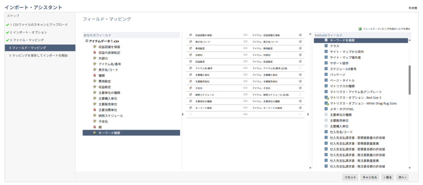This screenshot has width=423, height=185.
Task: Select メタ・タグHTML in NetSuite fields
Action: pyautogui.click(x=342, y=109)
